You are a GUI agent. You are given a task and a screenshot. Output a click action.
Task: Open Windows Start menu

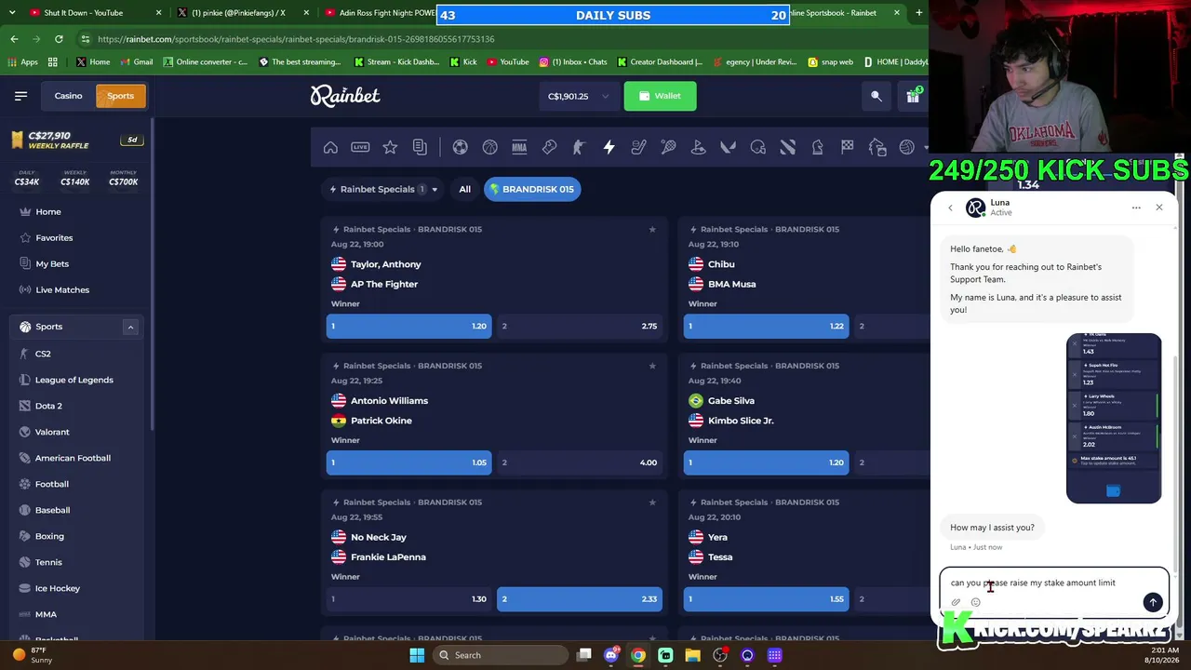point(417,655)
